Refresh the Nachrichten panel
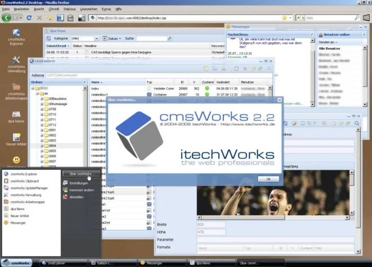The image size is (372, 267). tap(312, 35)
